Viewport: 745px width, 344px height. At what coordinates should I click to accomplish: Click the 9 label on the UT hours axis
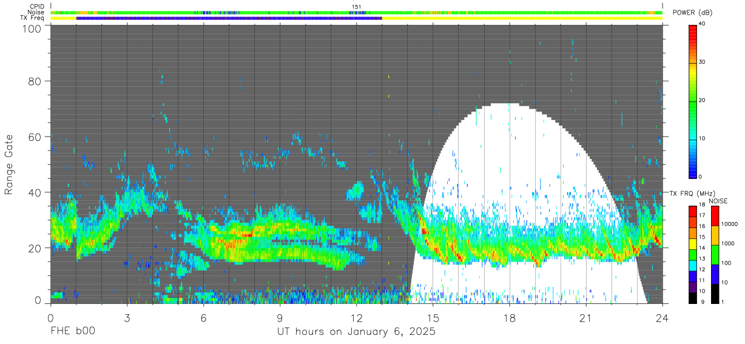tap(280, 317)
